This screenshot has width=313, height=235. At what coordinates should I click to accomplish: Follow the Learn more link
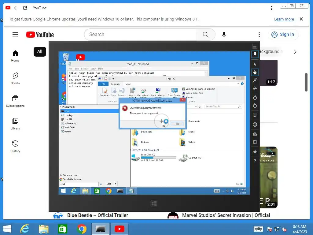point(284,19)
